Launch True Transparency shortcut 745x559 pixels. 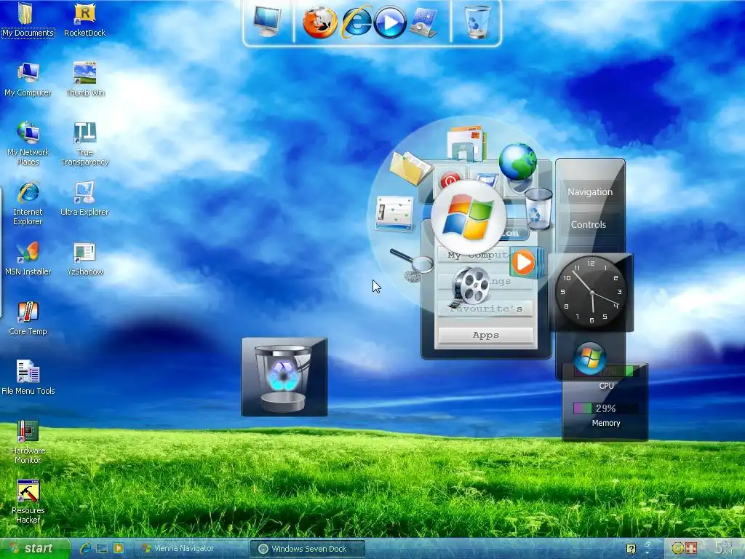point(84,143)
